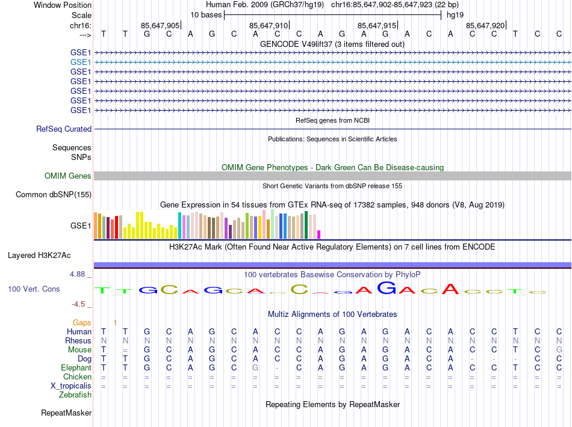
Task: Click the Elephant species row label
Action: 76,367
